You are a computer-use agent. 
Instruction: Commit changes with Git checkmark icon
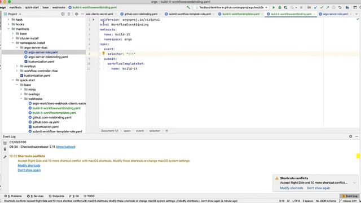click(x=322, y=7)
